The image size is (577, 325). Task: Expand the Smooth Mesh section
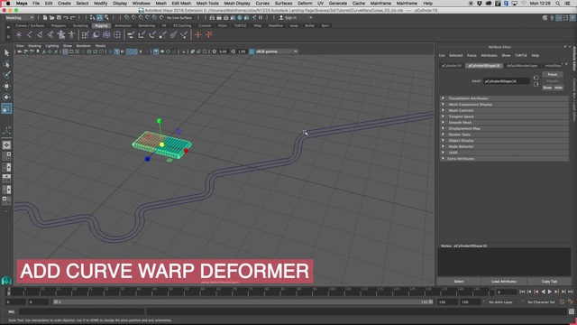(x=504, y=123)
